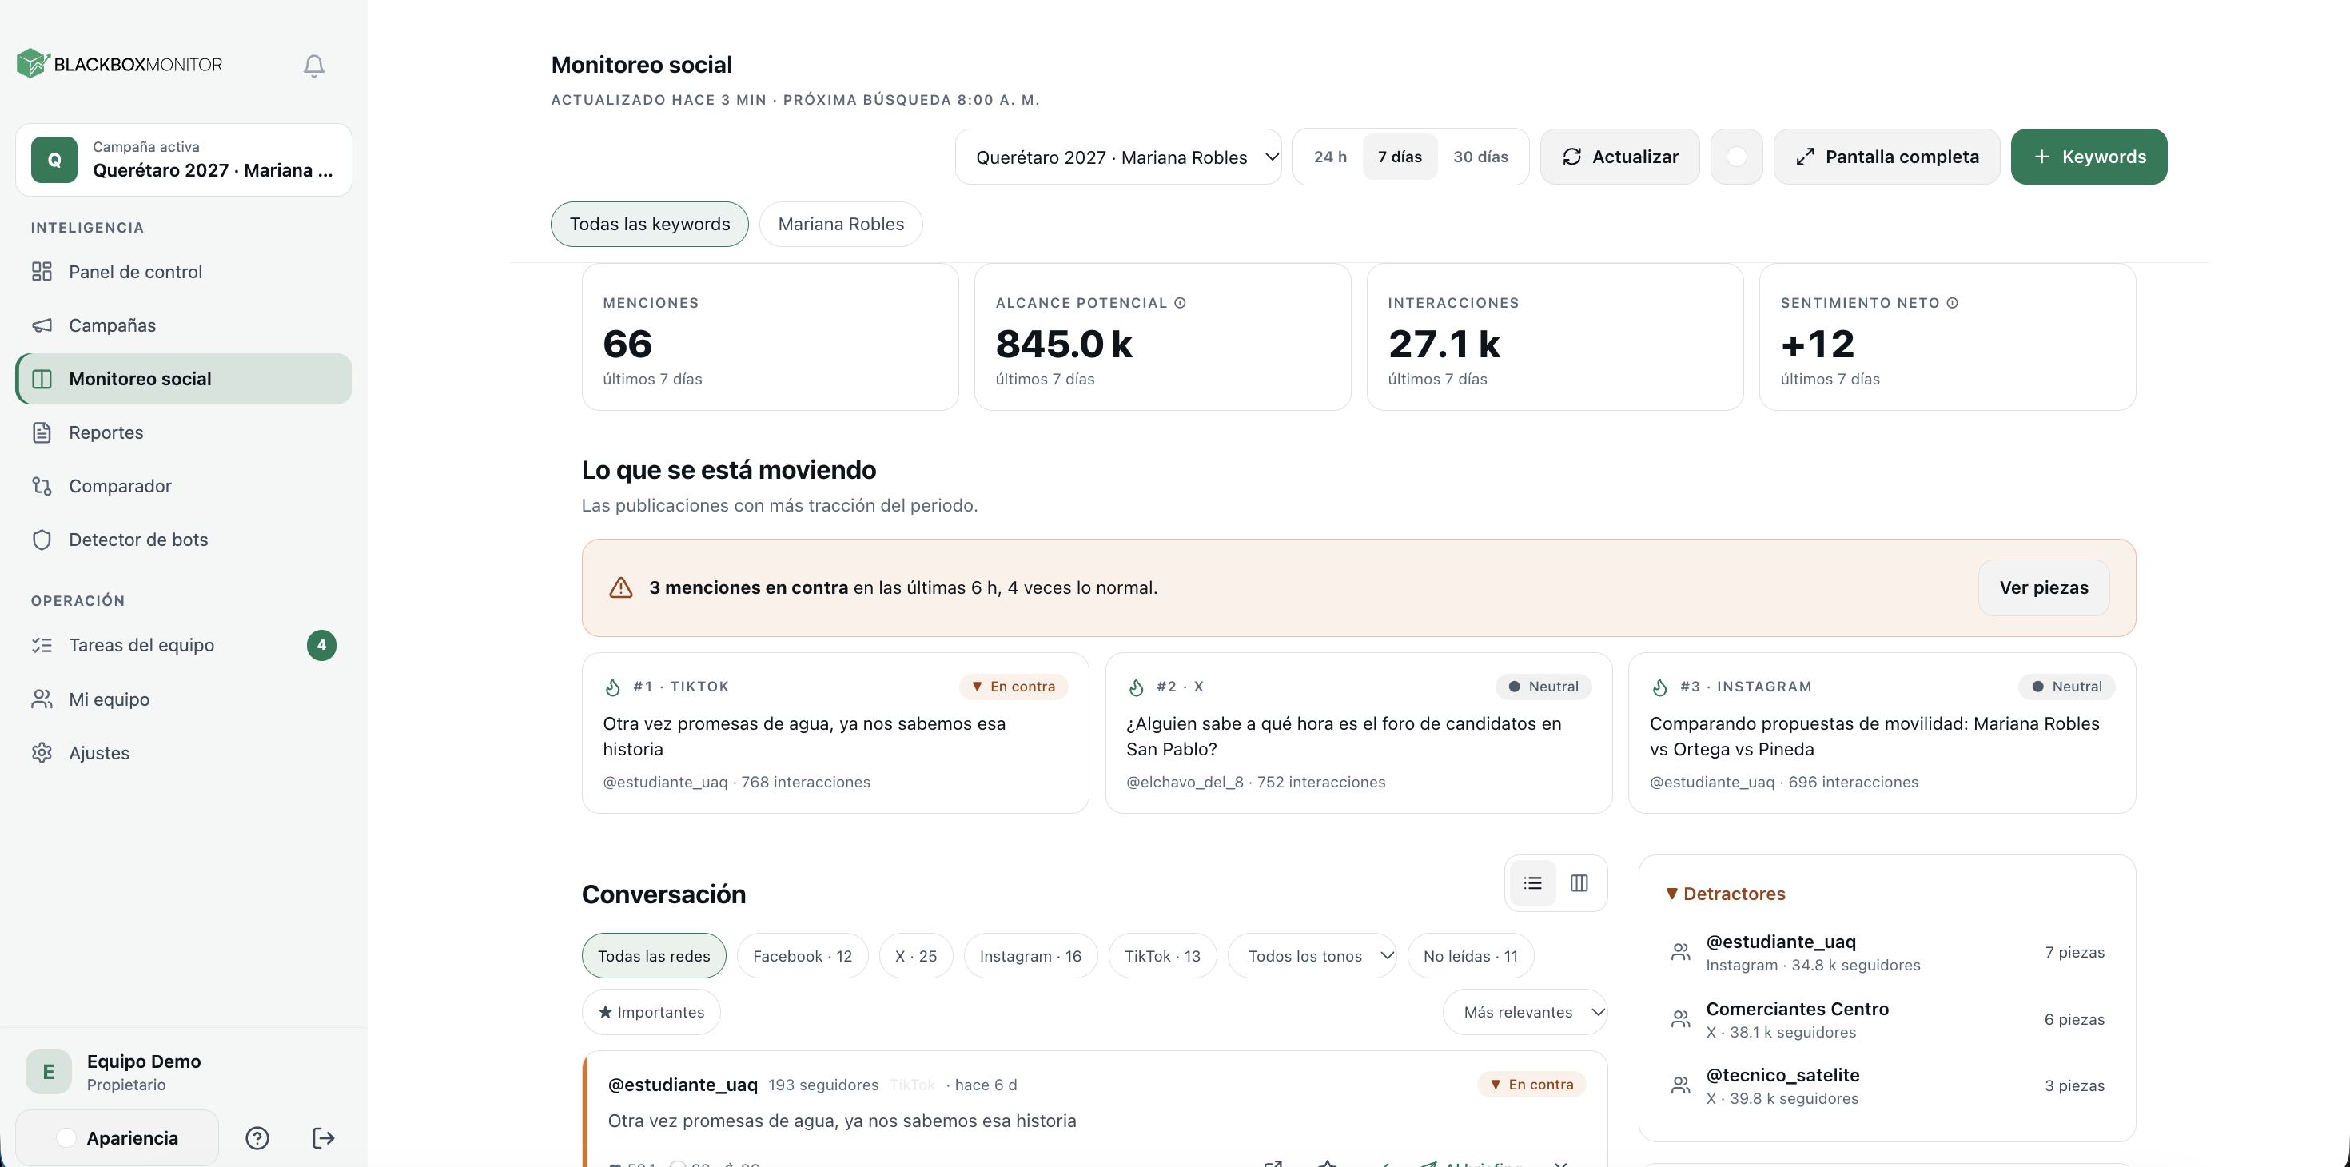Filter conversation by Instagram · 16

click(1030, 955)
